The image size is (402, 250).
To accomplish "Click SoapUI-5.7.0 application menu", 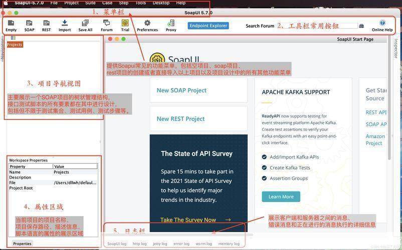I will click(29, 3).
